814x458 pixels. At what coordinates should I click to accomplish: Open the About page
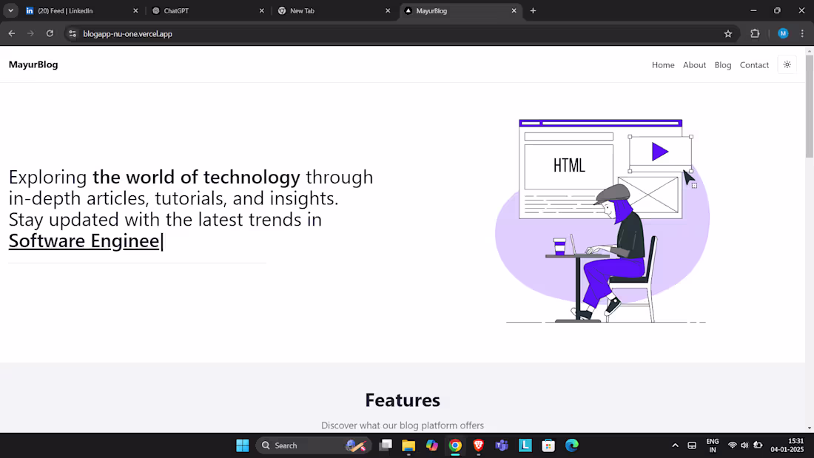694,64
